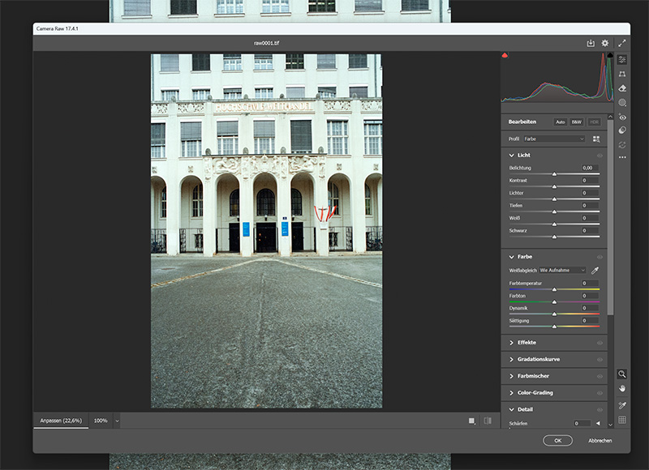Click the Belichtung slider handle

click(554, 174)
